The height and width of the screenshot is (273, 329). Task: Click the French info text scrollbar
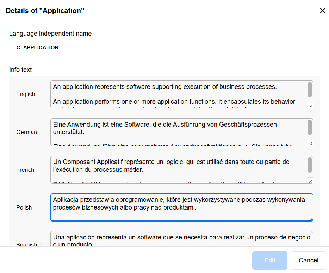310,165
